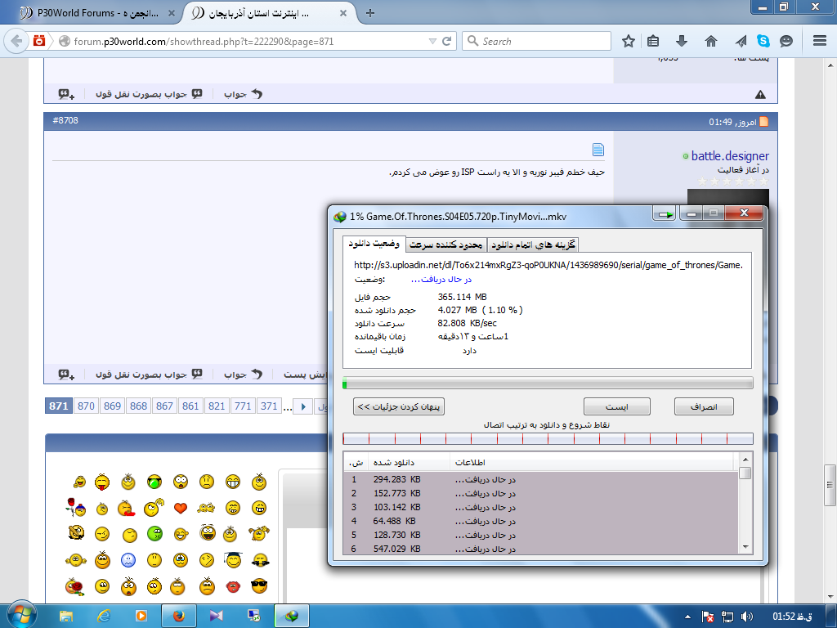Click IDM move-to-tray arrow button

665,214
